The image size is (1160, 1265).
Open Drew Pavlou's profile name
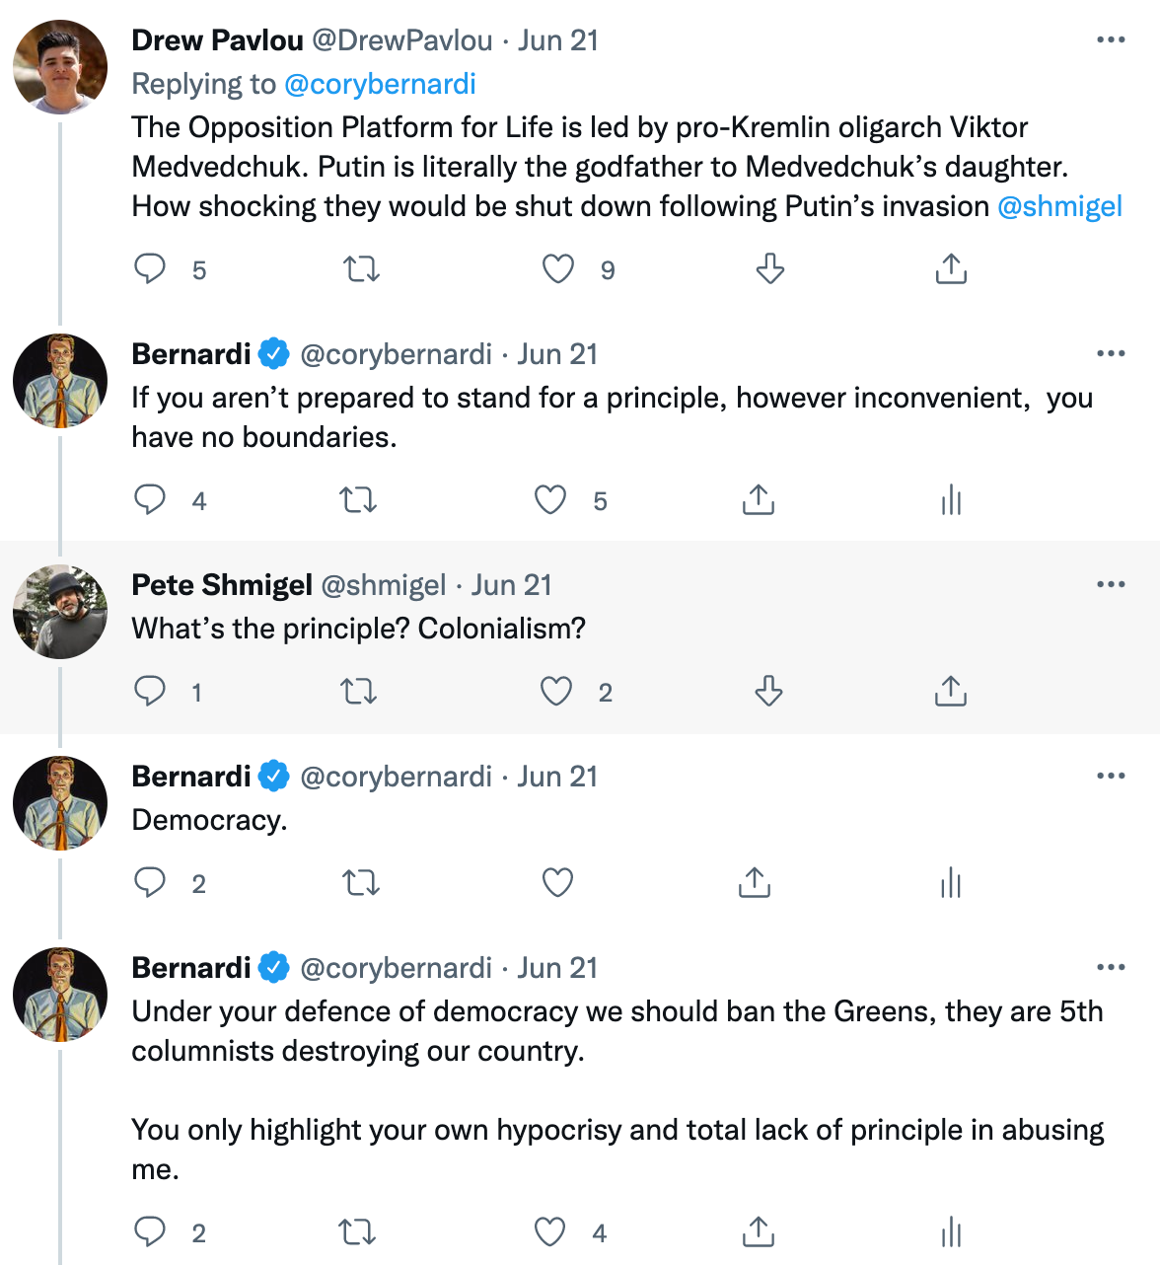218,40
